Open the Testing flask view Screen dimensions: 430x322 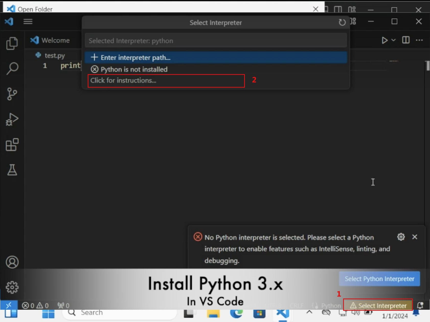12,170
